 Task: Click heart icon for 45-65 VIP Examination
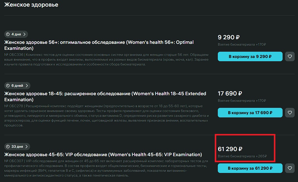pos(290,168)
